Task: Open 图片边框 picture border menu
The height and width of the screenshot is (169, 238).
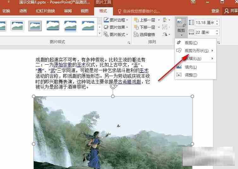Action: [x=116, y=20]
